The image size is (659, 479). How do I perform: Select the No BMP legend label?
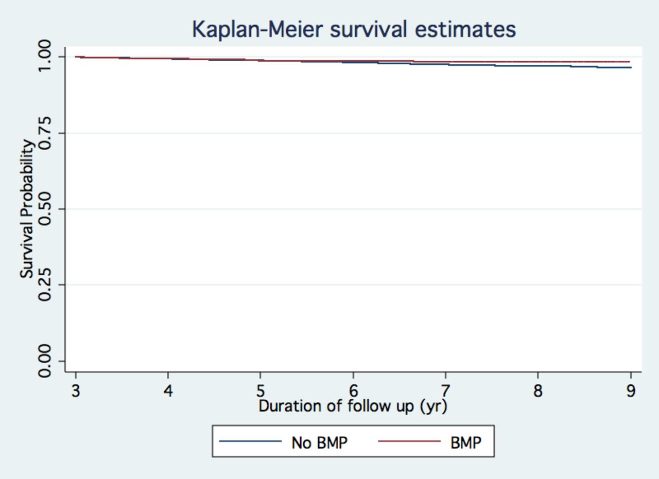pyautogui.click(x=320, y=442)
